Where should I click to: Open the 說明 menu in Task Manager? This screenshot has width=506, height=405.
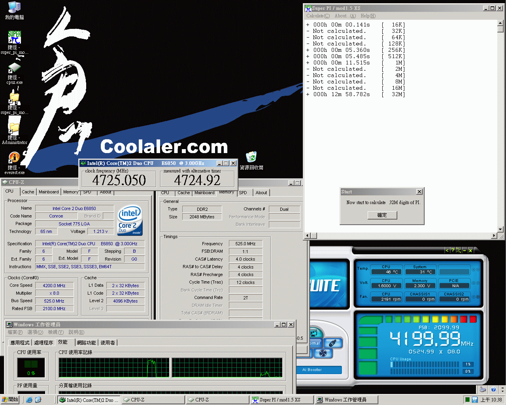tap(76, 332)
